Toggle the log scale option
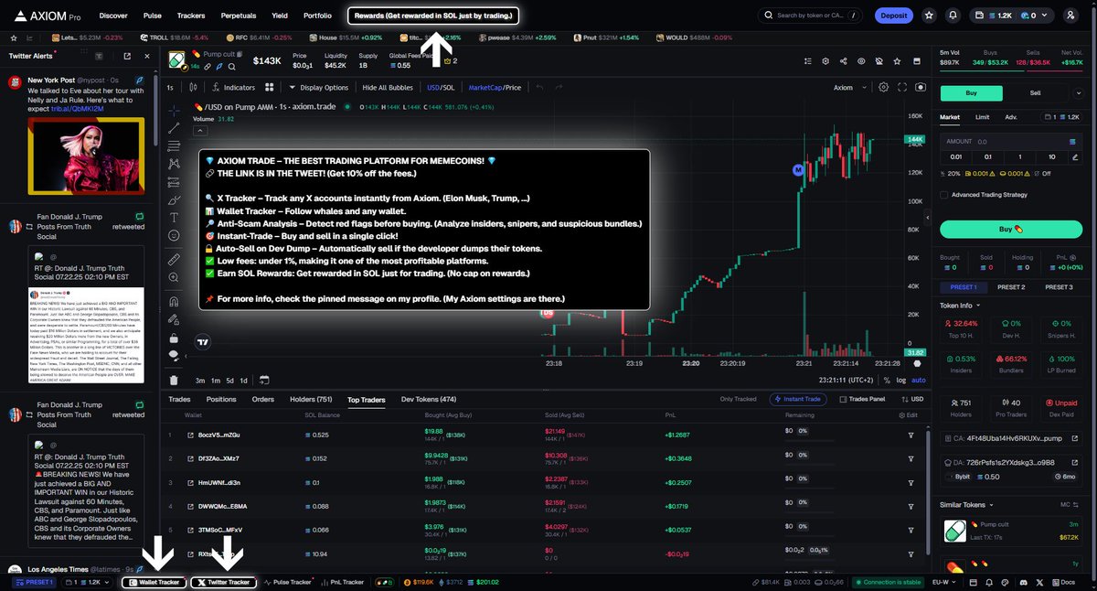 [x=901, y=380]
